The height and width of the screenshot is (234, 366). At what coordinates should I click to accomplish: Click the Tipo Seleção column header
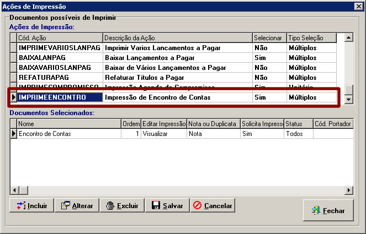pyautogui.click(x=312, y=38)
